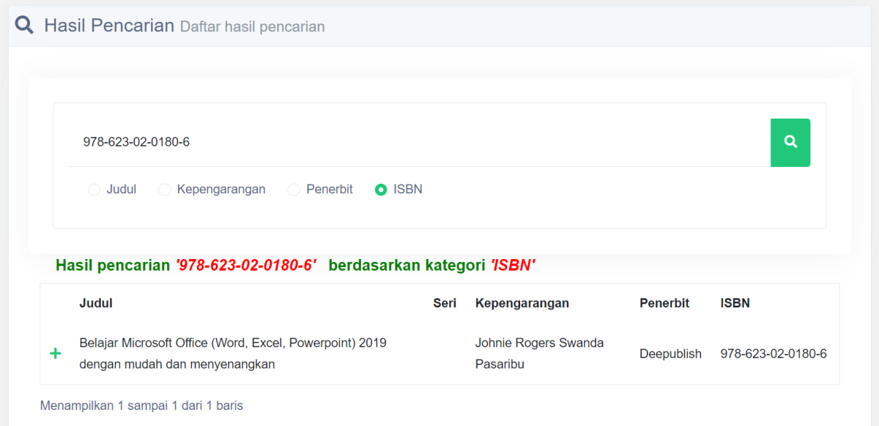Screen dimensions: 879x426
Task: Select the Penerbit radio option
Action: [294, 189]
